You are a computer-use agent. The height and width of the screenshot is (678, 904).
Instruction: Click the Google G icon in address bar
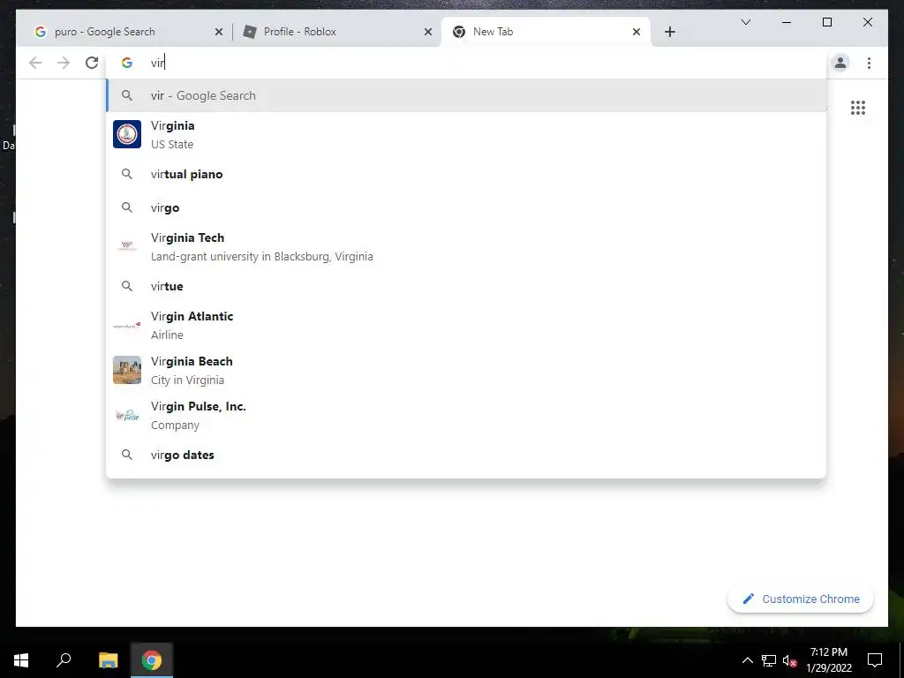tap(127, 63)
